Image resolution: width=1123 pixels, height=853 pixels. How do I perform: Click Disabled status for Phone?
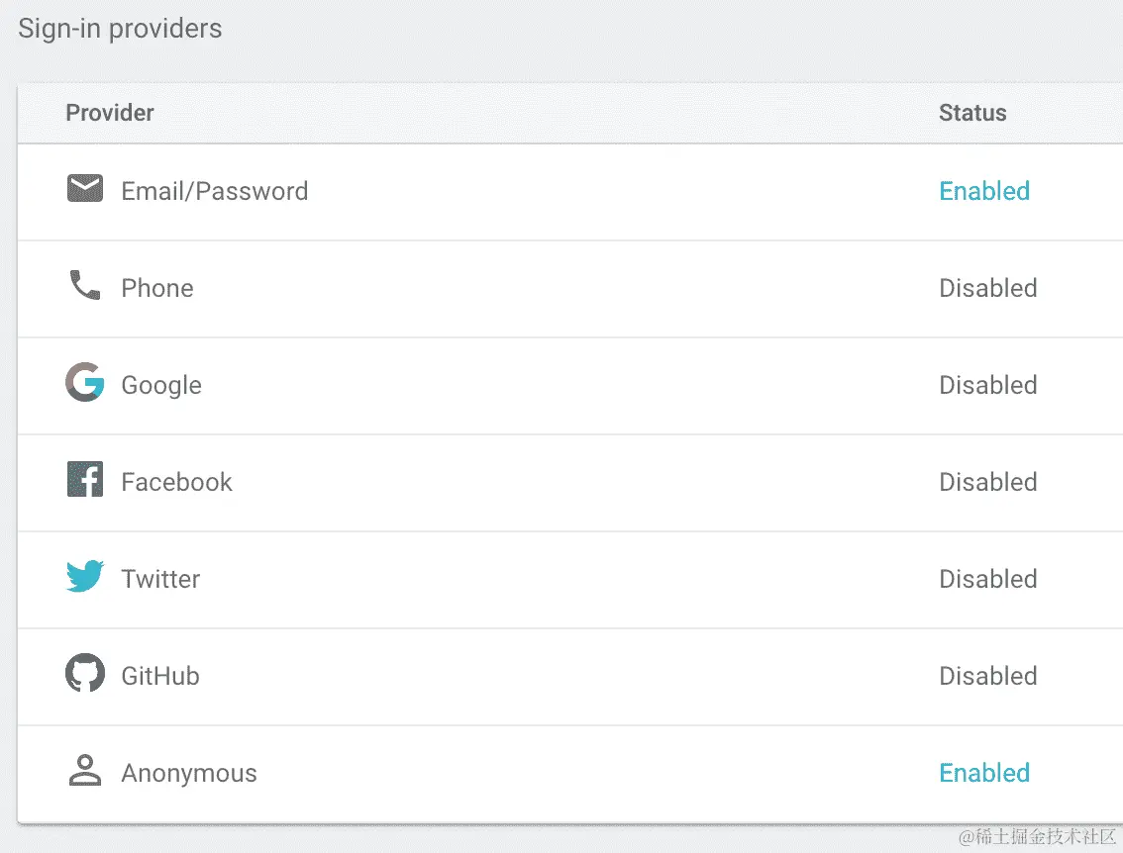coord(987,288)
